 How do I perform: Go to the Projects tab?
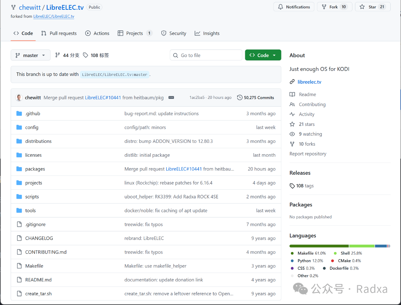click(135, 33)
